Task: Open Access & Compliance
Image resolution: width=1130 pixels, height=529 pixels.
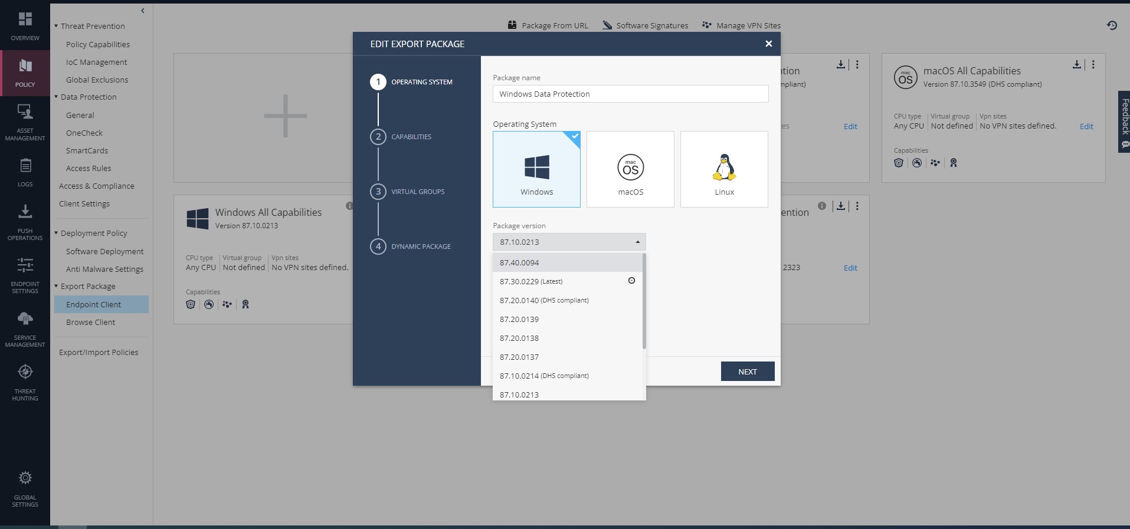Action: [97, 186]
